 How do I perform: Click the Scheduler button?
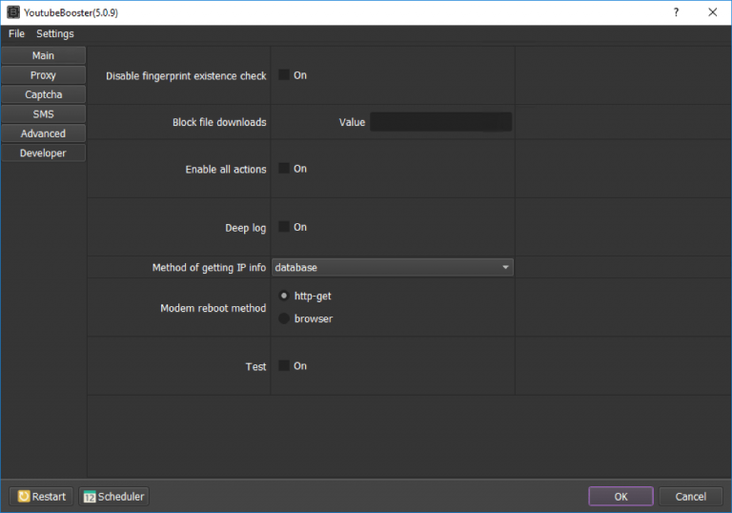[114, 496]
